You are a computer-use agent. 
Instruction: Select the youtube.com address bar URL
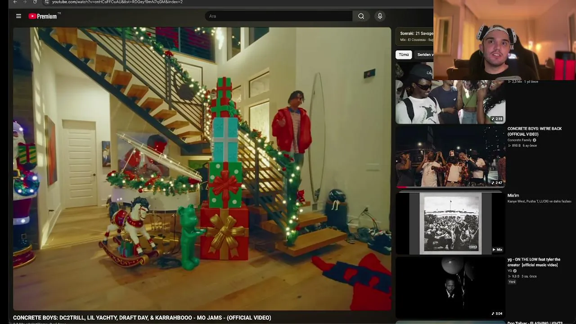(x=117, y=2)
